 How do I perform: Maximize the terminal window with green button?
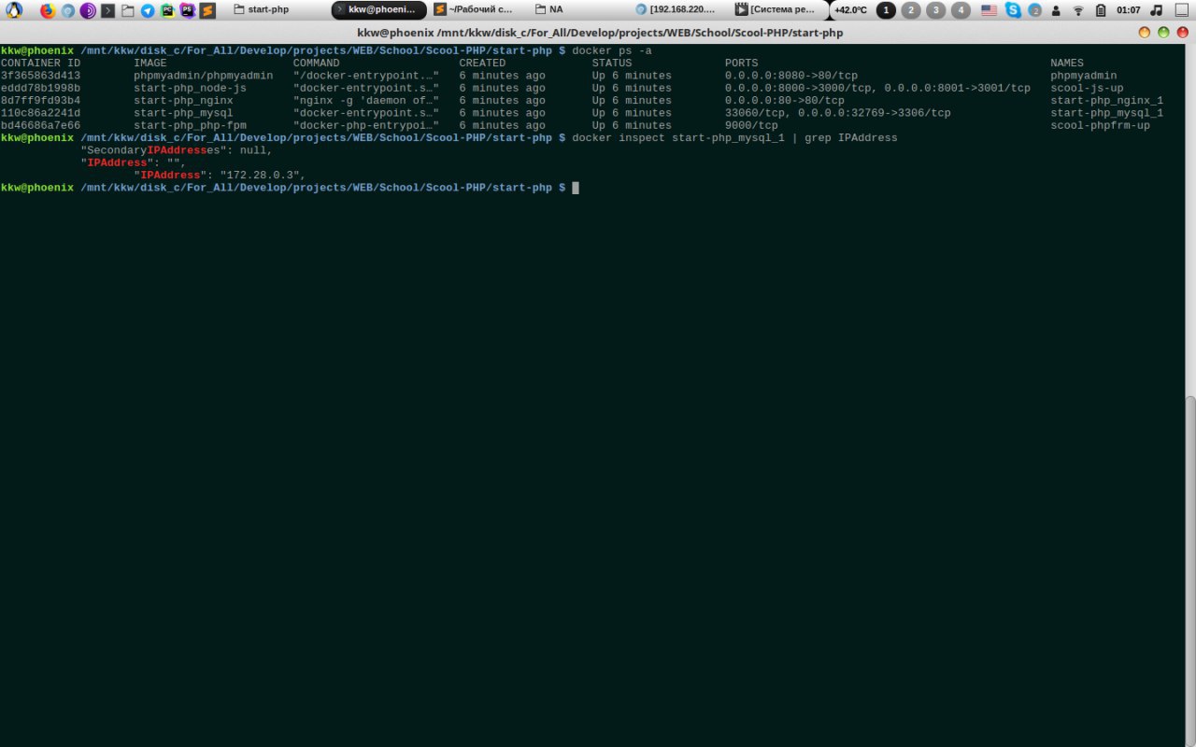(1163, 33)
